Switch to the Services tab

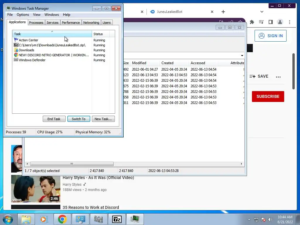pos(52,23)
